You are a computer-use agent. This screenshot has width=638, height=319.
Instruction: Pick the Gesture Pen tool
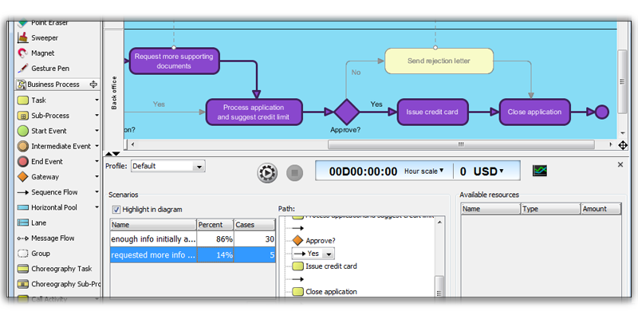pyautogui.click(x=43, y=69)
